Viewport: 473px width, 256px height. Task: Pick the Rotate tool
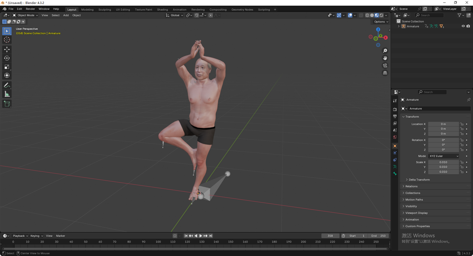point(7,58)
